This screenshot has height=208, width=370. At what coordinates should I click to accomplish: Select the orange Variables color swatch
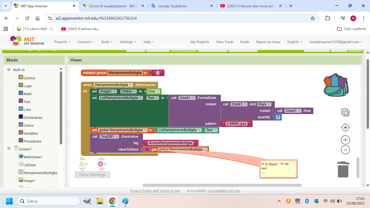point(21,133)
